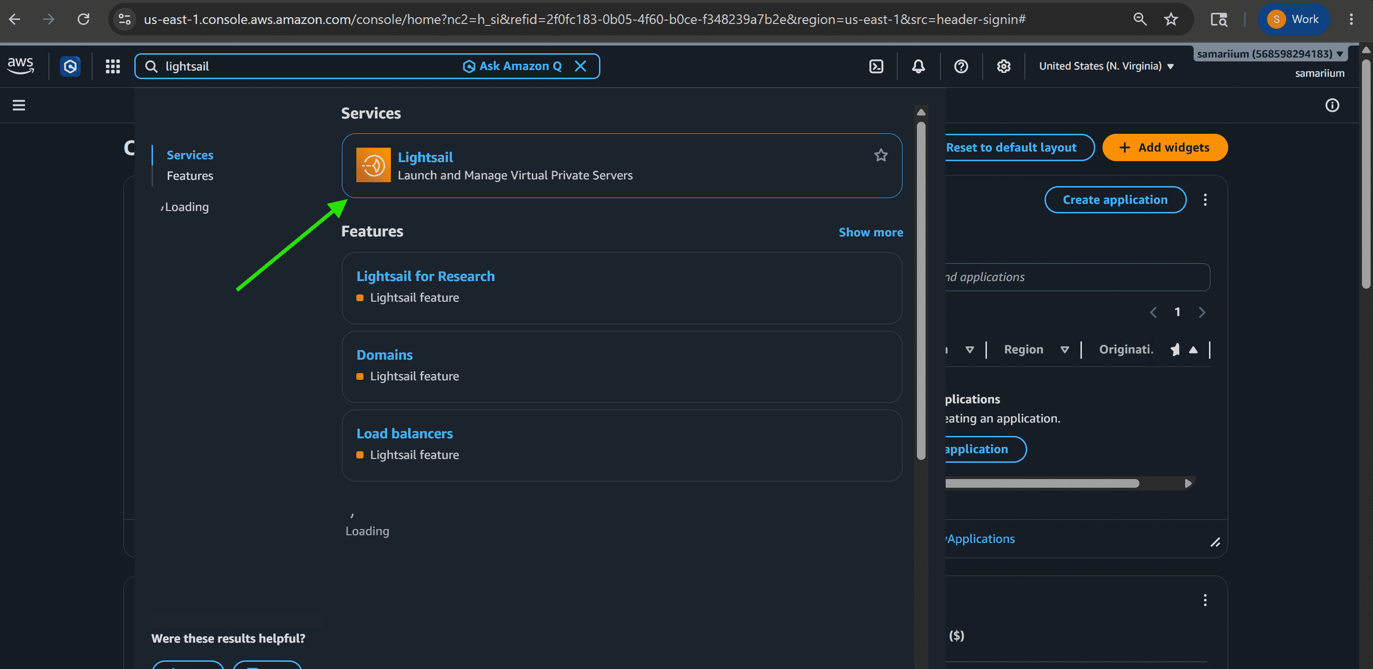Open Chrome three-dot menu
Screen dimensions: 1373x669
click(x=1350, y=20)
